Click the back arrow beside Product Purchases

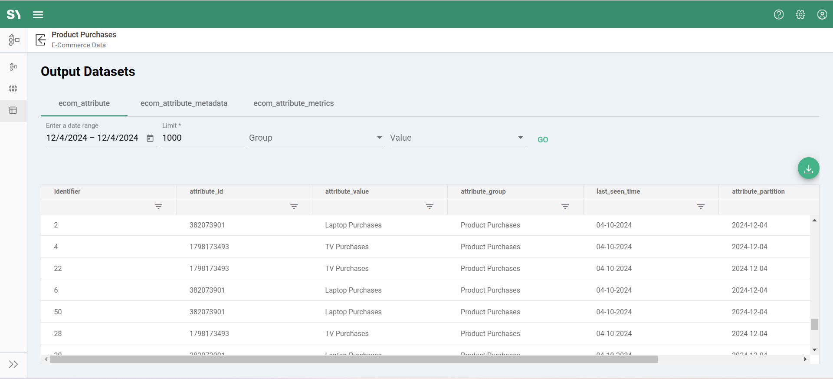[x=40, y=40]
